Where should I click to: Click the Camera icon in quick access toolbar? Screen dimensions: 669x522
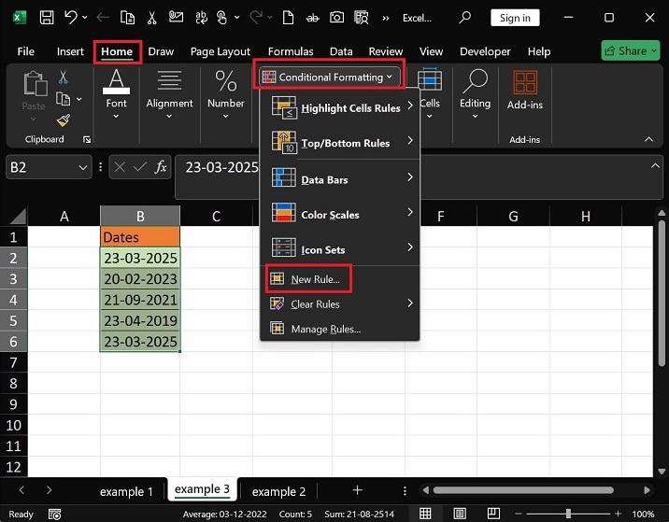[335, 18]
